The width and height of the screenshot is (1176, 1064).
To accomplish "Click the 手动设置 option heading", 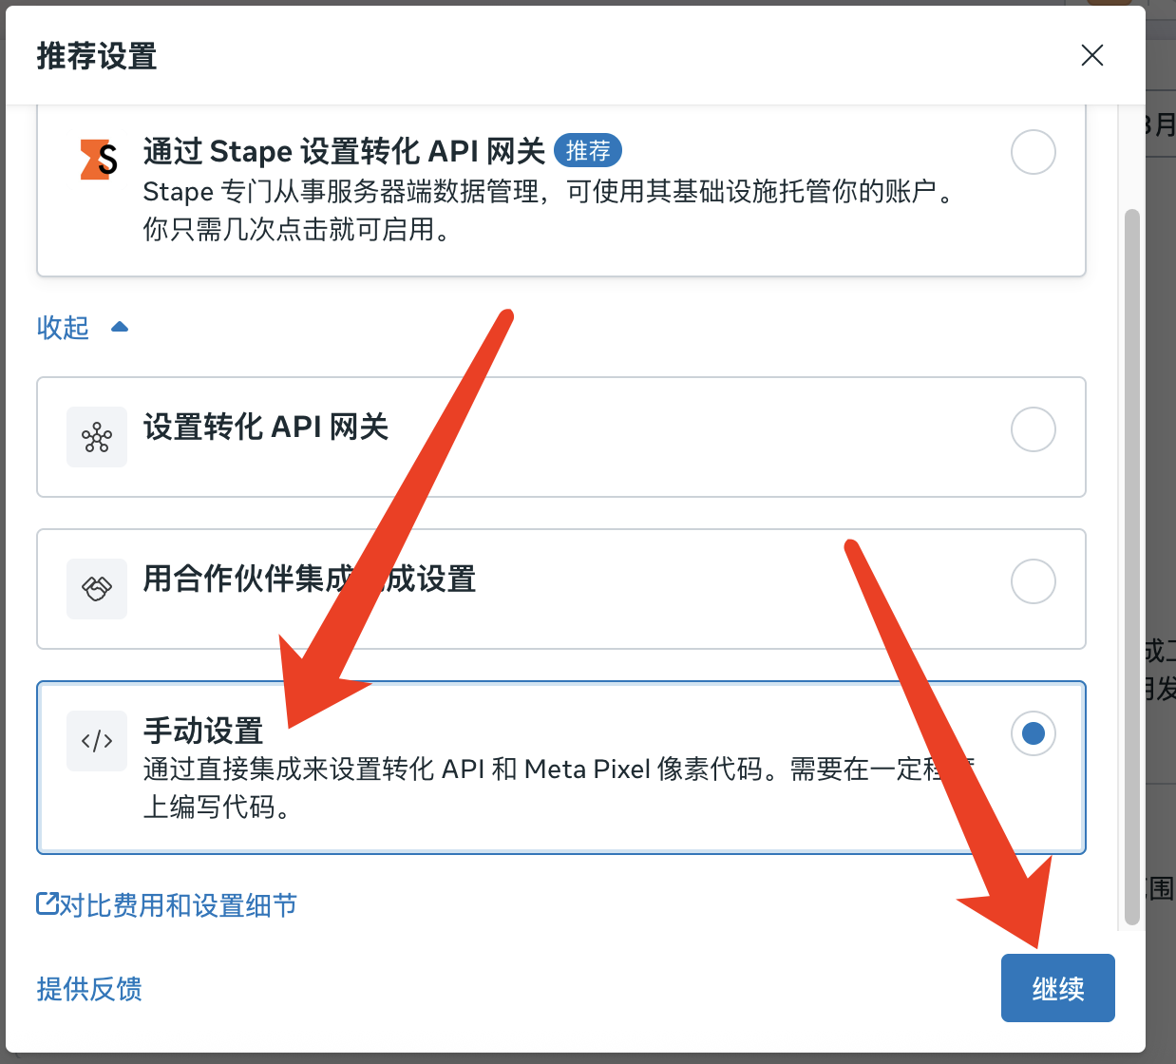I will (x=203, y=731).
